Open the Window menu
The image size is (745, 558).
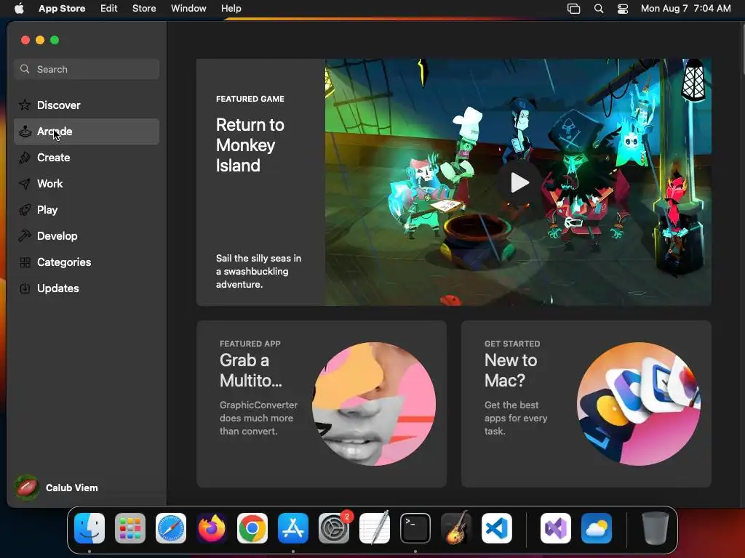188,9
